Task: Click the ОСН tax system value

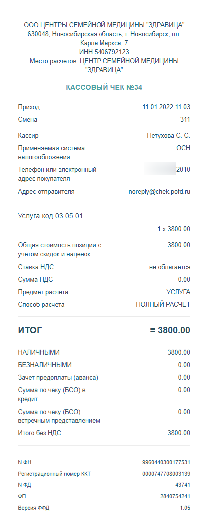Action: tap(183, 148)
